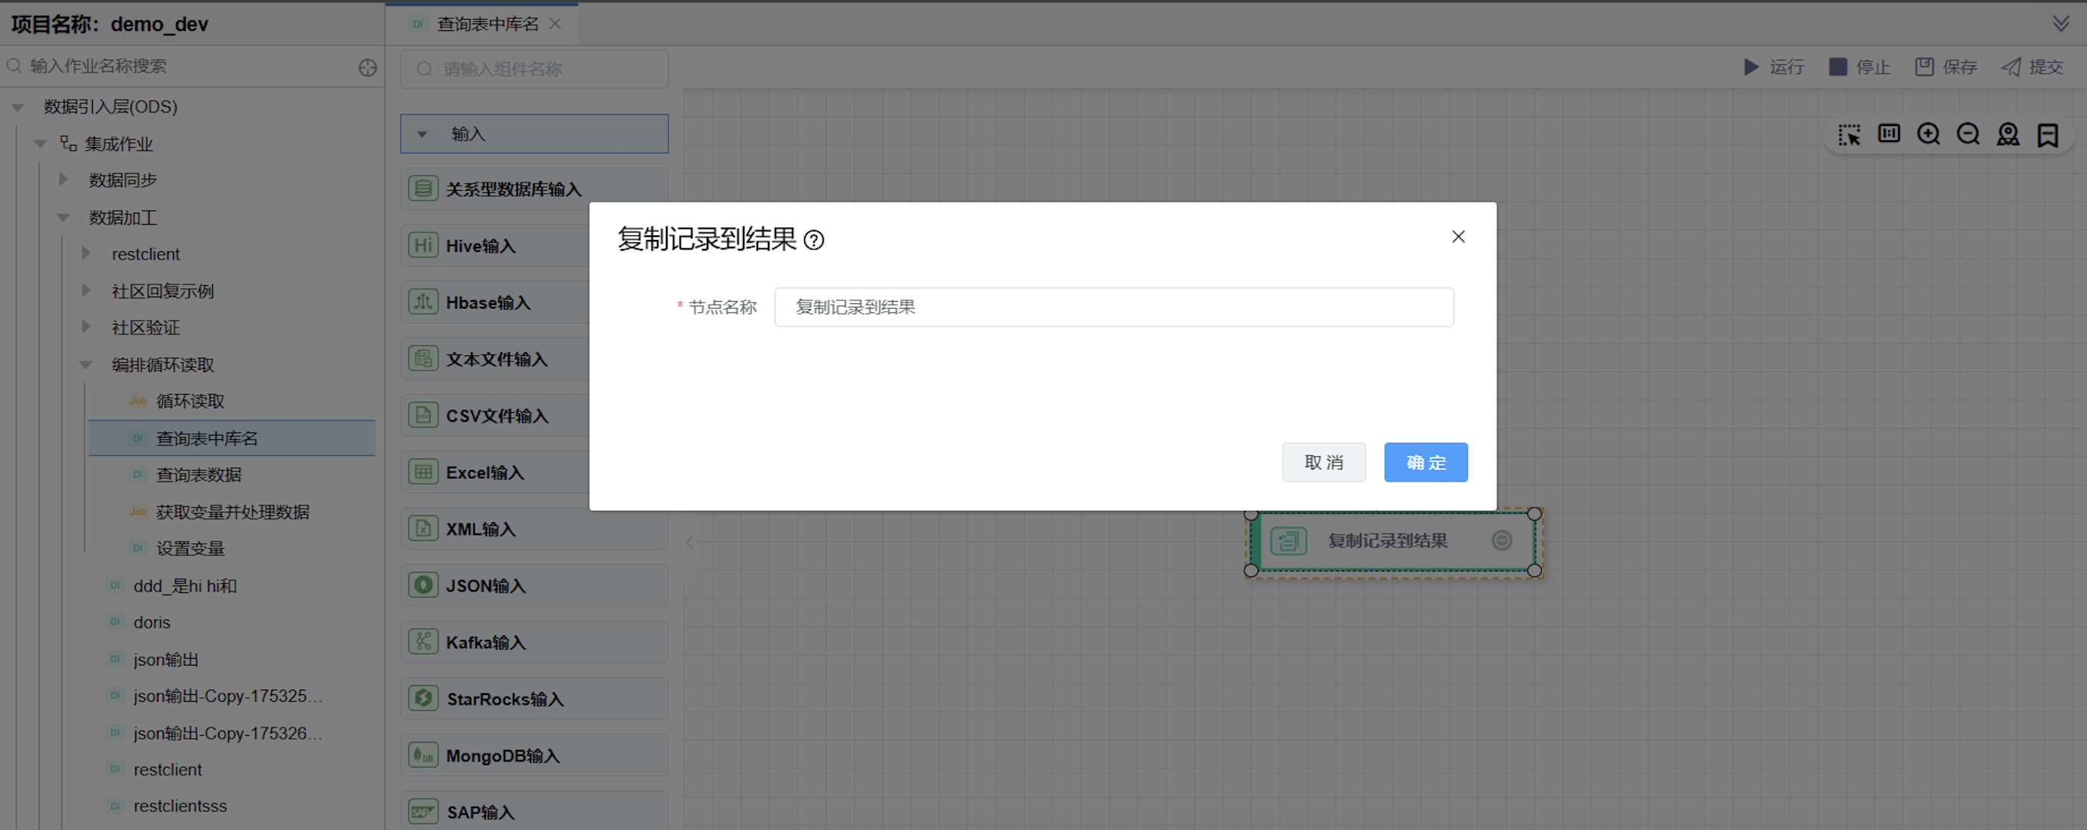Screen dimensions: 2087x830
Task: Click the zoom in icon on the canvas toolbar
Action: pyautogui.click(x=1928, y=134)
